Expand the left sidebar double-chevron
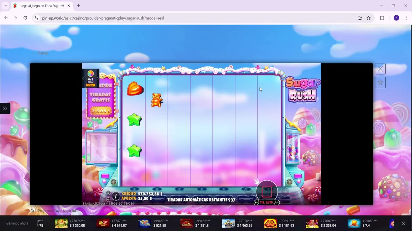This screenshot has width=412, height=231. [x=5, y=108]
